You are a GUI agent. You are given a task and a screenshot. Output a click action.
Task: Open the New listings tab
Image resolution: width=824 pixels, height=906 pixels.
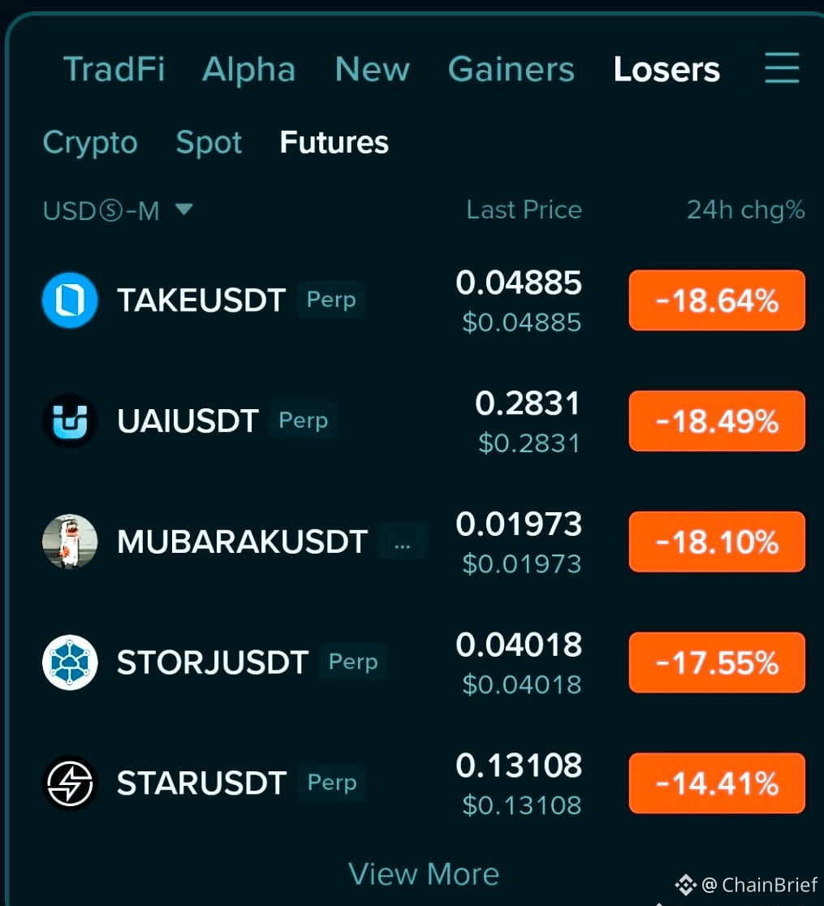(372, 69)
